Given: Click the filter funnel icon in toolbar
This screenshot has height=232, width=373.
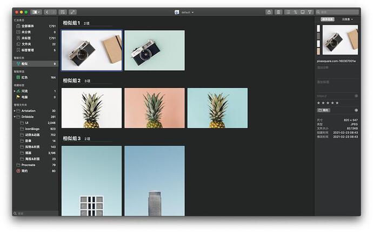Looking at the screenshot, I should pyautogui.click(x=310, y=12).
